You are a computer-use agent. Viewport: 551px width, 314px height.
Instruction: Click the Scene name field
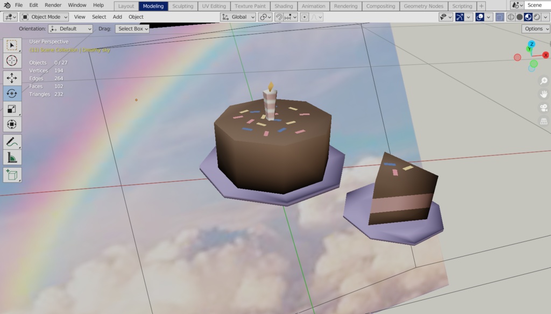tap(538, 5)
